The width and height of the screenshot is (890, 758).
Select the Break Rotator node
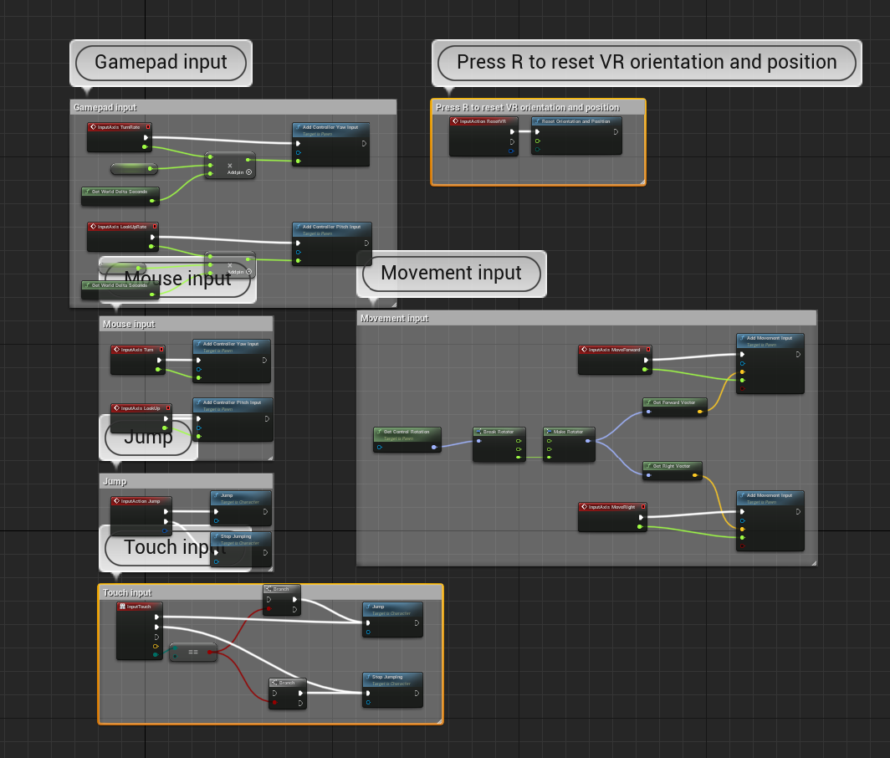499,432
